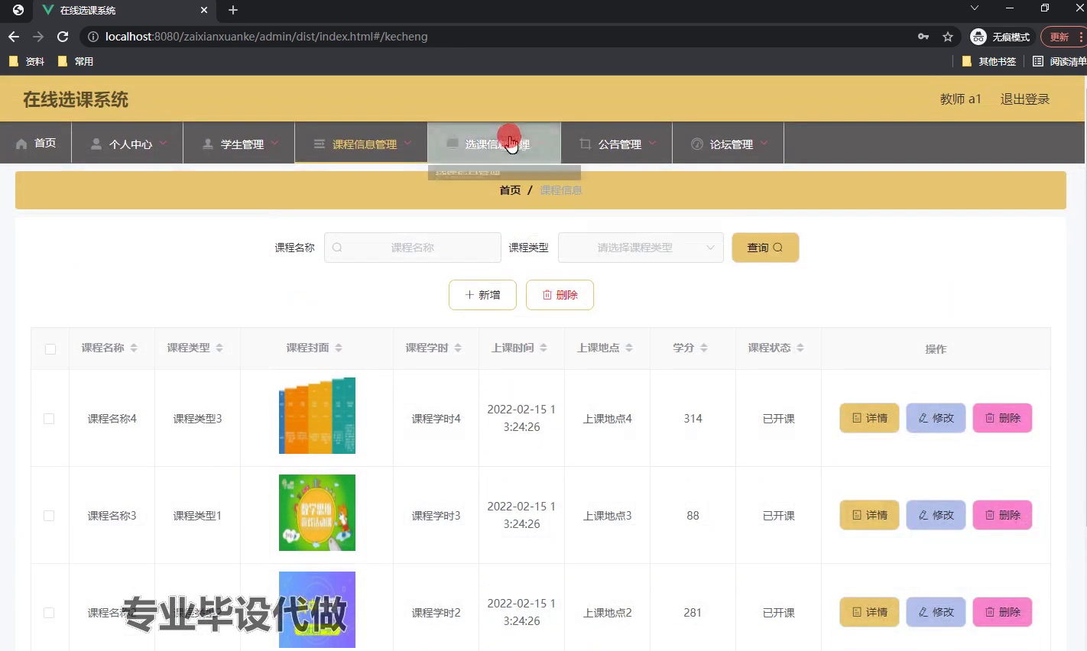Open the browser tab search chevron

point(975,8)
